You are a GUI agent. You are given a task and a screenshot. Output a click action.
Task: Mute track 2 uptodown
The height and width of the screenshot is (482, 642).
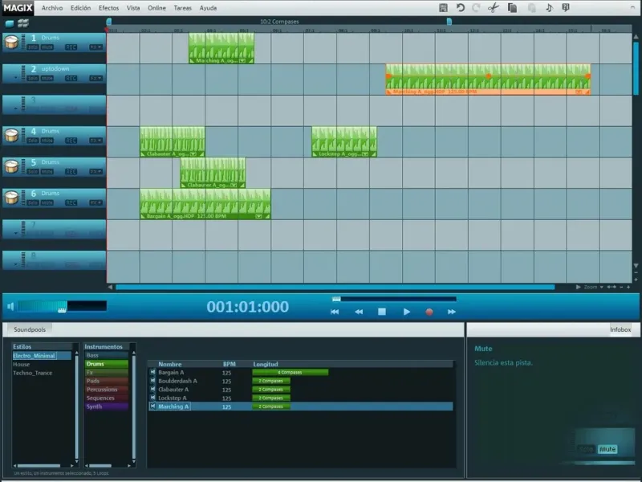[47, 79]
